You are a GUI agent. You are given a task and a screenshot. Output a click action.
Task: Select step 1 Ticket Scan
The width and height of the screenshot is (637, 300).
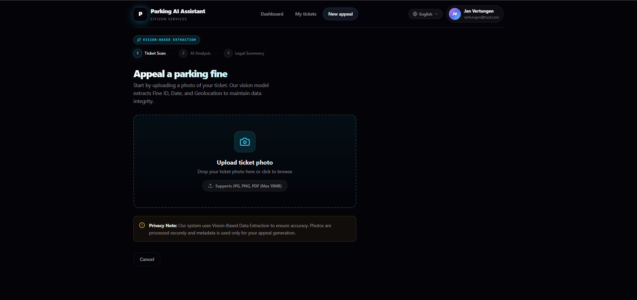point(150,53)
